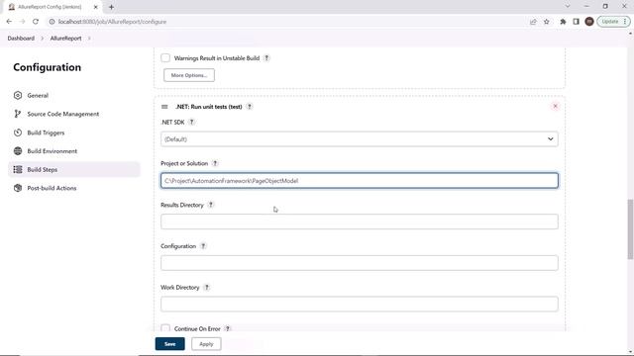Open the General section icon in sidebar
634x356 pixels.
[18, 95]
